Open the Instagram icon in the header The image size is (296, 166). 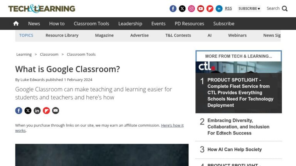[x=192, y=9]
